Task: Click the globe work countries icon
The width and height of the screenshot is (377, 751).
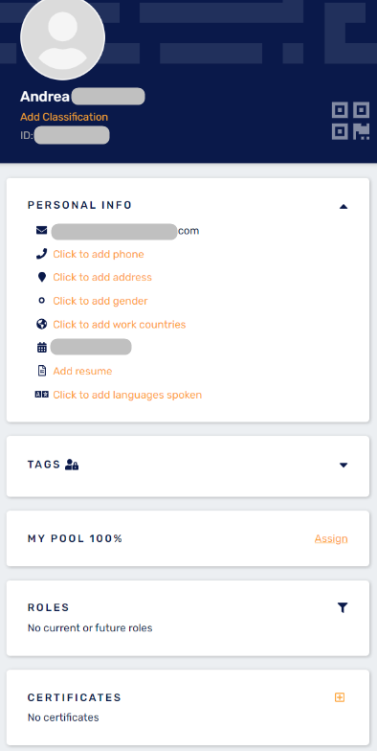Action: point(42,324)
